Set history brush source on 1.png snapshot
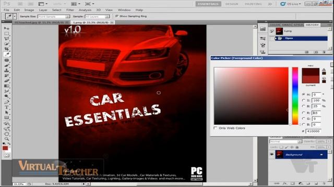Screen dimensions: 334x187 (272, 31)
